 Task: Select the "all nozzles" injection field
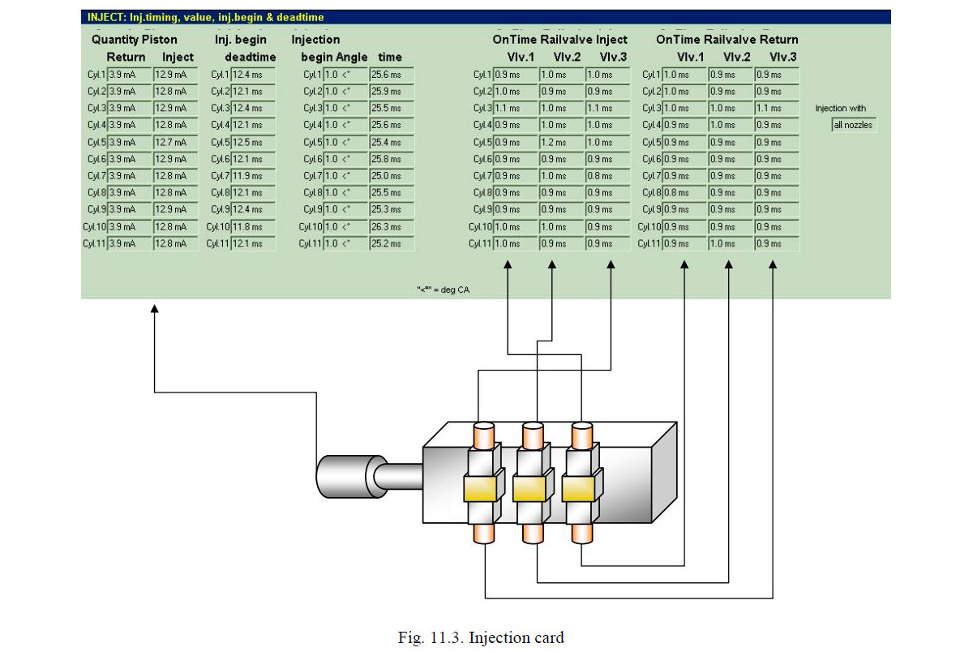pyautogui.click(x=853, y=125)
